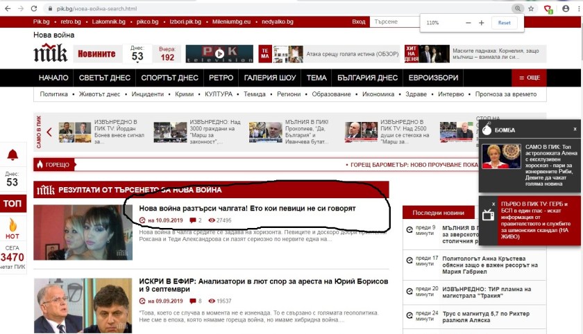The image size is (583, 334).
Task: Expand the ОЩЕ menu
Action: [529, 78]
